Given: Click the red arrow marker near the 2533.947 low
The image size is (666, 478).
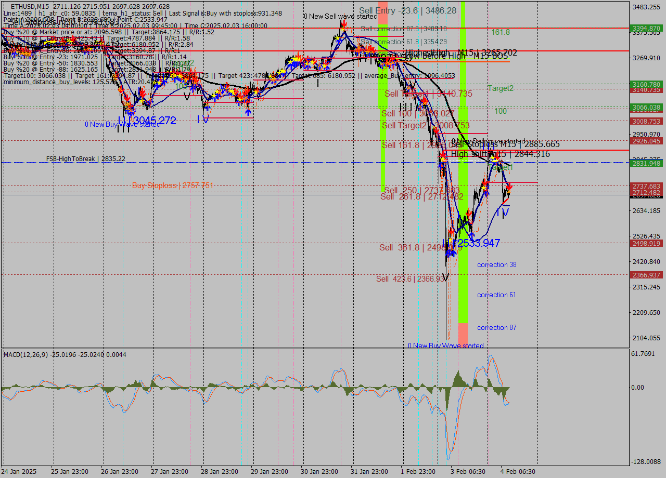Looking at the screenshot, I should tap(451, 231).
